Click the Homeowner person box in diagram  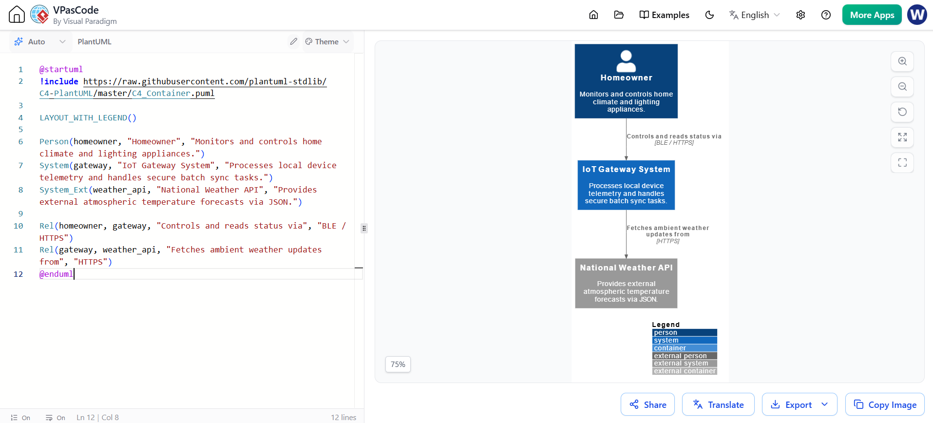626,81
